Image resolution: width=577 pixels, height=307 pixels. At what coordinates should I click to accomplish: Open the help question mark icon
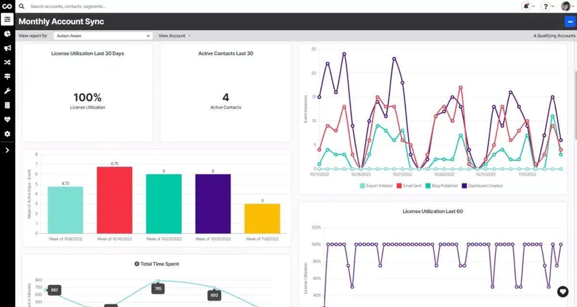(545, 6)
